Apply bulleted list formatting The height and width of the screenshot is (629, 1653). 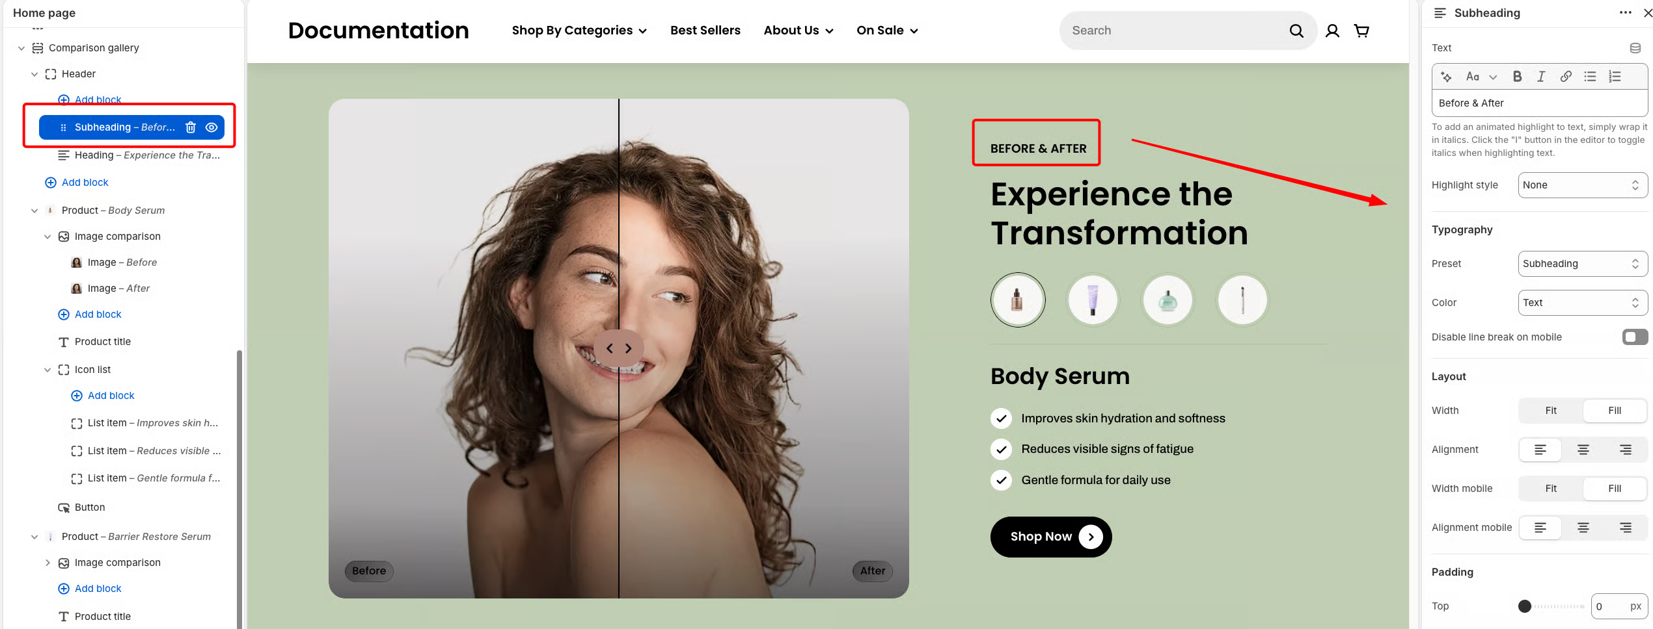click(1590, 77)
